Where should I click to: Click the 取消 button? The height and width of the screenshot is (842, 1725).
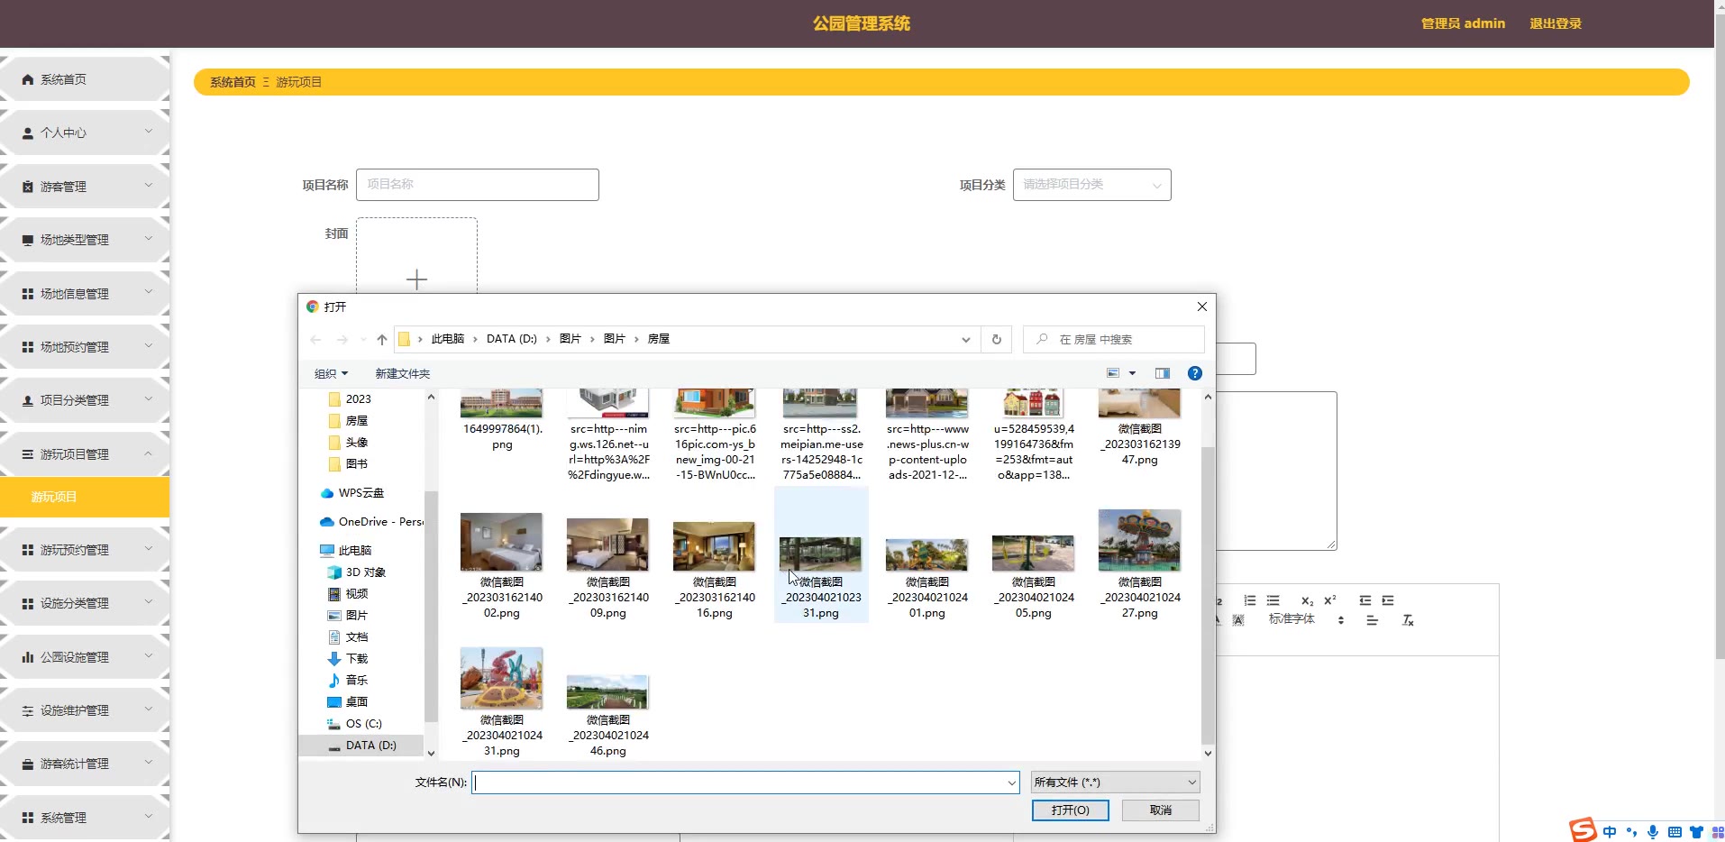(x=1161, y=810)
